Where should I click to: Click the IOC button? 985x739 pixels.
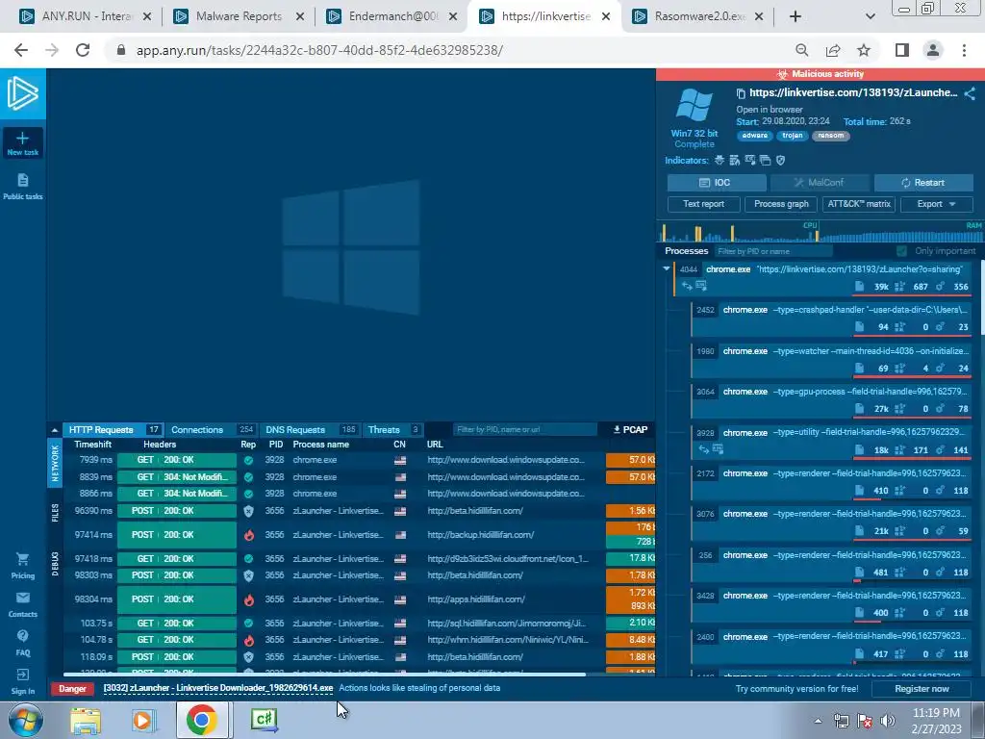(x=716, y=182)
